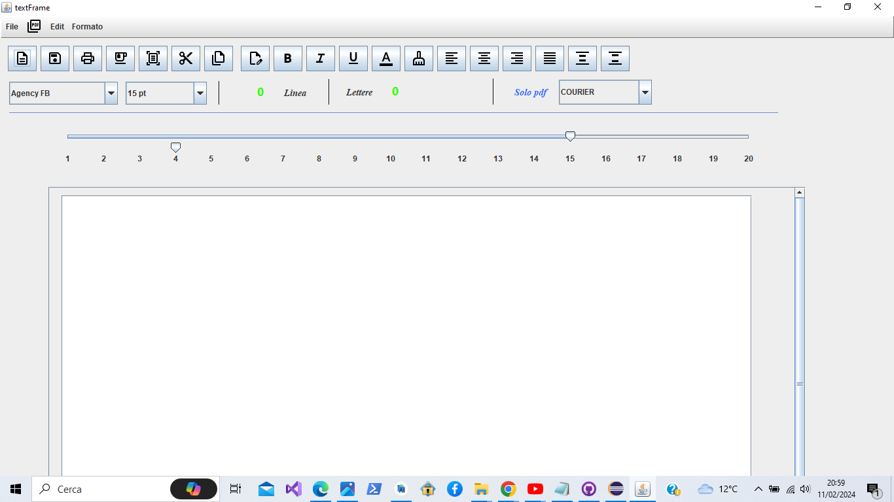
Task: Toggle italic formatting
Action: pyautogui.click(x=320, y=58)
